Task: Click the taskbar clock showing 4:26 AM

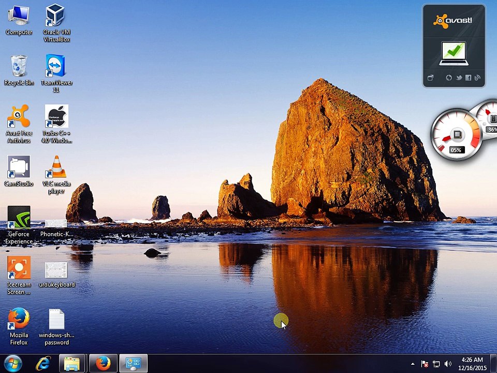Action: click(472, 364)
